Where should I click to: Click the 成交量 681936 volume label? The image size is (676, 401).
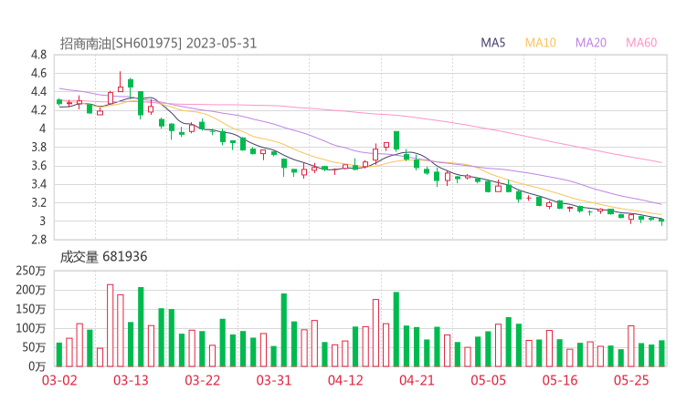pyautogui.click(x=103, y=257)
